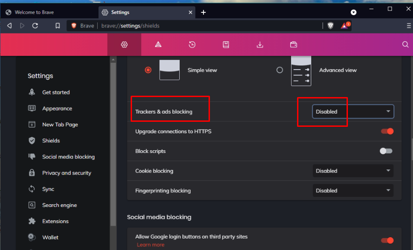Open Get started settings section
This screenshot has height=250, width=413.
coord(56,92)
